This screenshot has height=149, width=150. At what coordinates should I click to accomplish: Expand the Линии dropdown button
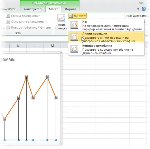[77, 16]
